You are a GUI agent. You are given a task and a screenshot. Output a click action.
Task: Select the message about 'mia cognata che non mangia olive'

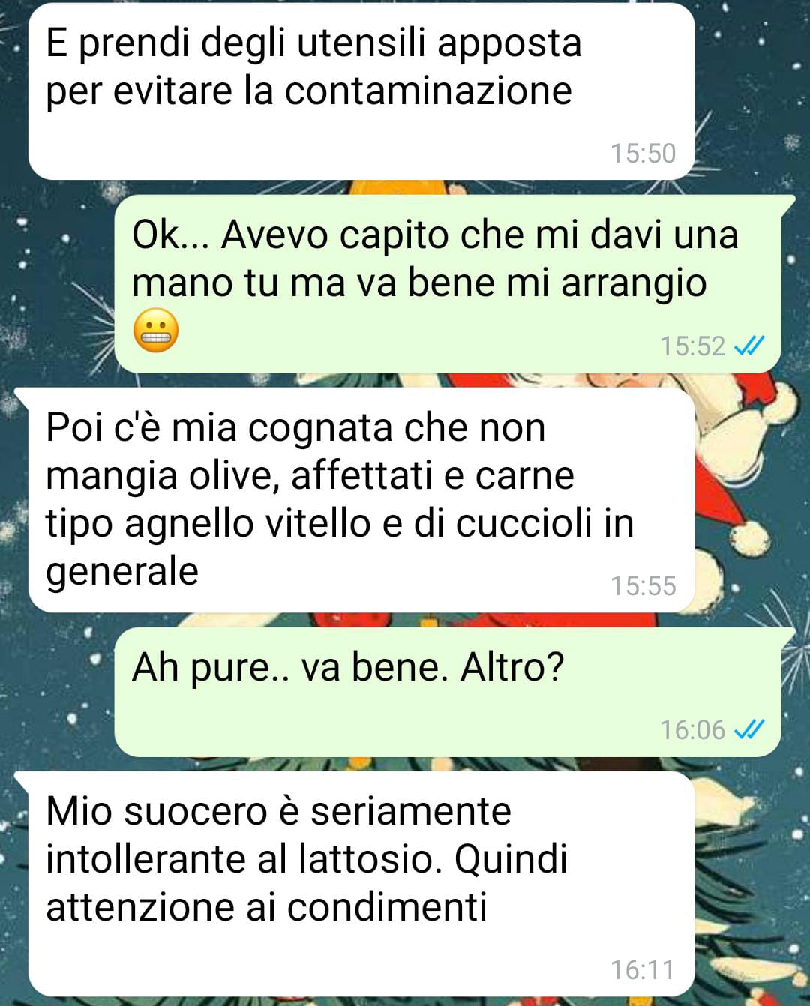click(361, 500)
